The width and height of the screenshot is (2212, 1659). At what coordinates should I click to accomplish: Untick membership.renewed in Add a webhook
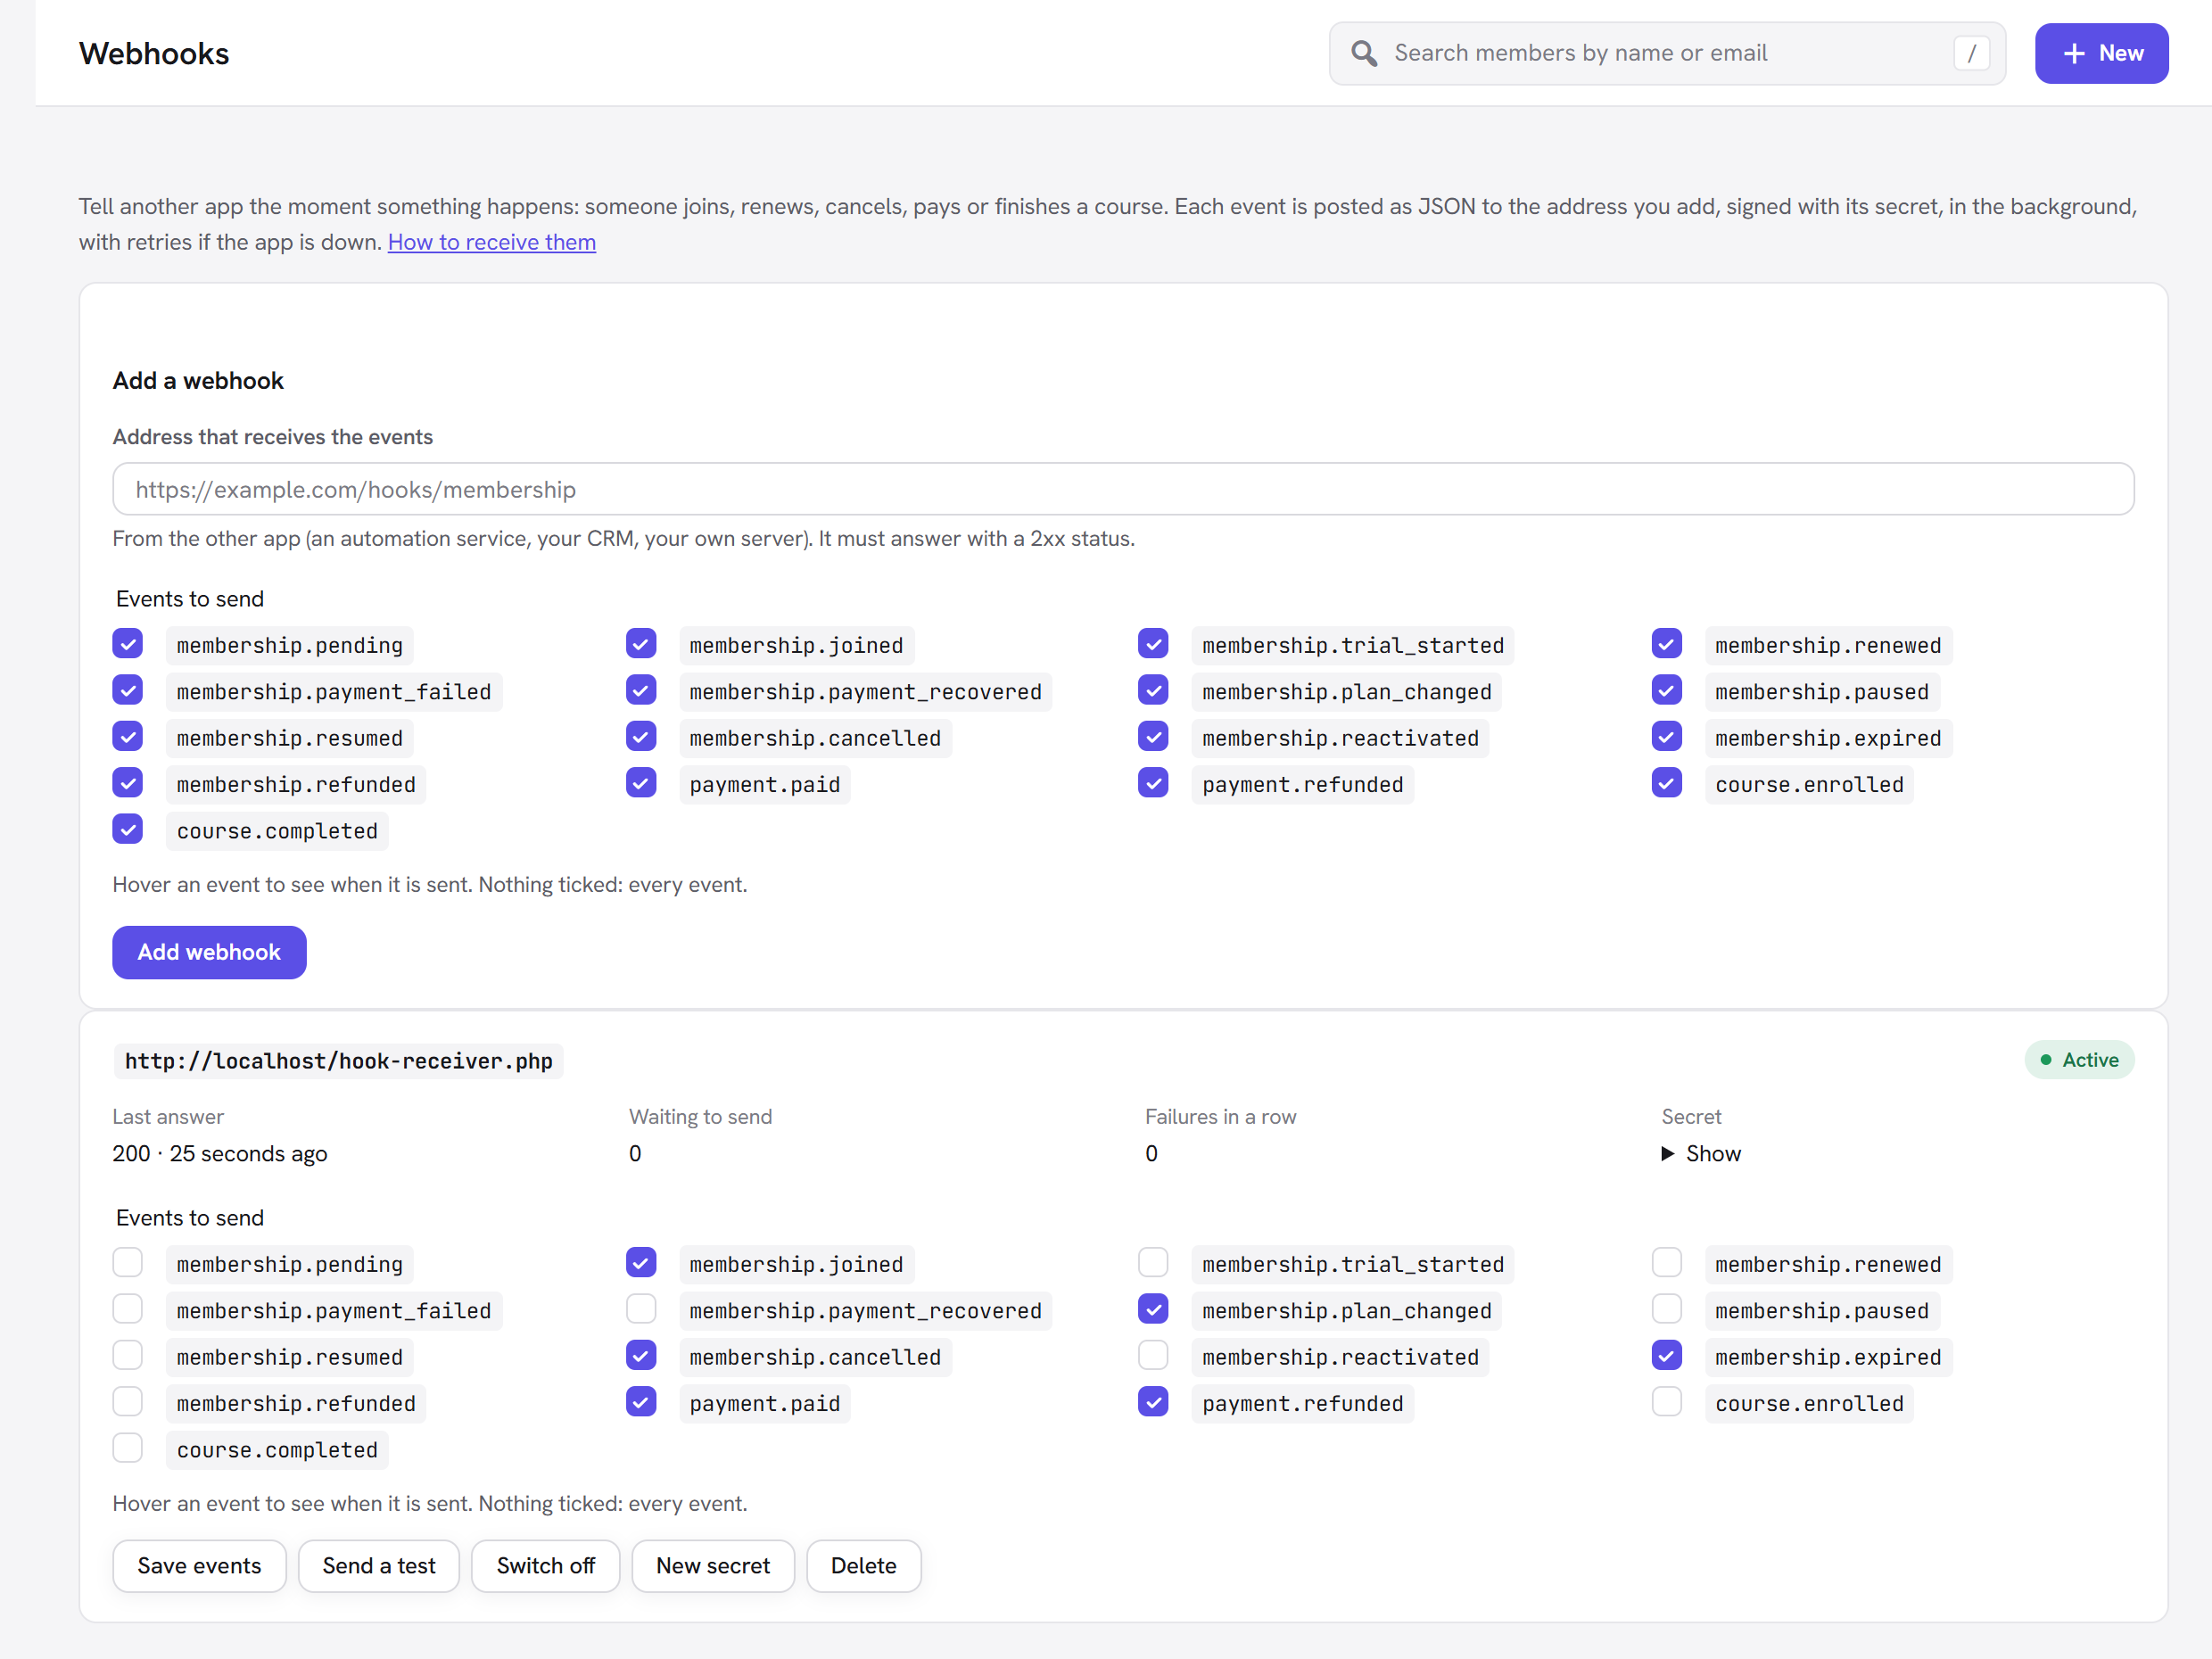[1666, 644]
